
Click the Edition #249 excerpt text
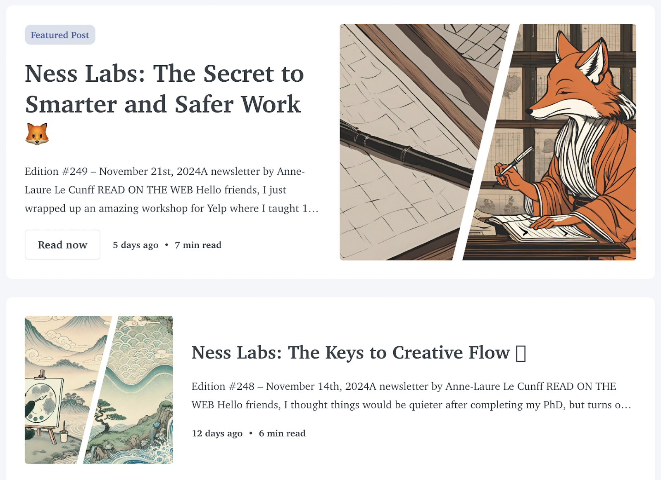click(165, 190)
